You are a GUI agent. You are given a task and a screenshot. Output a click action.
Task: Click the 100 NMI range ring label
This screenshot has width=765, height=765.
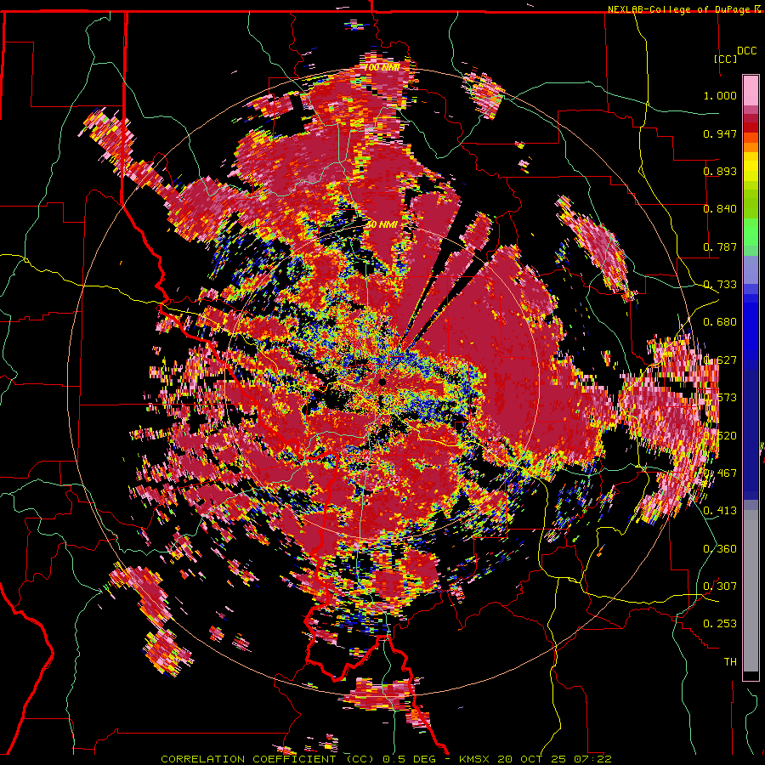tap(382, 67)
